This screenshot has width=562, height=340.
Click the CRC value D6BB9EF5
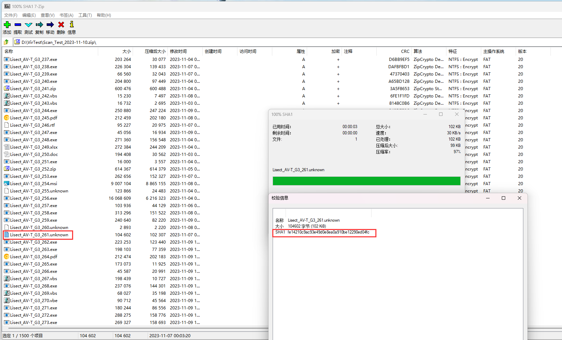(399, 60)
